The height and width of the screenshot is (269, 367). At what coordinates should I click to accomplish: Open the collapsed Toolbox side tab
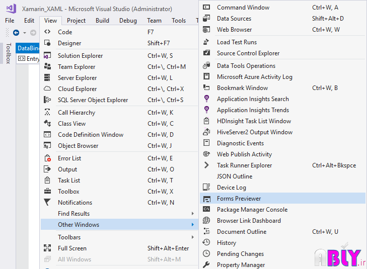(x=9, y=53)
